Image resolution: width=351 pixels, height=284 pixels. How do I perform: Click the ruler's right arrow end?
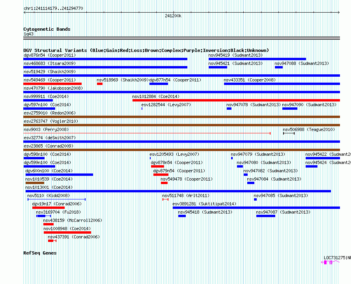tap(339, 12)
